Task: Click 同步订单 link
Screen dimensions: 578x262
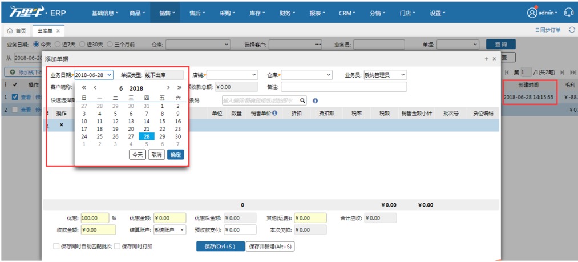Action: [x=548, y=30]
